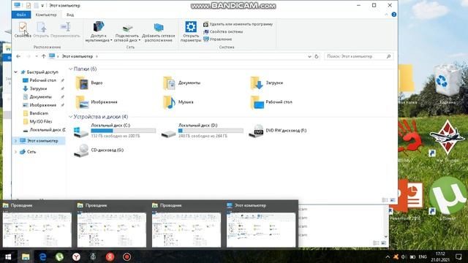
Task: Select the Изображения folder icon
Action: coord(82,102)
